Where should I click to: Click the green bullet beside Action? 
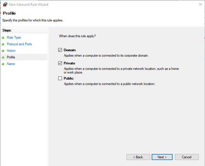pyautogui.click(x=3, y=51)
